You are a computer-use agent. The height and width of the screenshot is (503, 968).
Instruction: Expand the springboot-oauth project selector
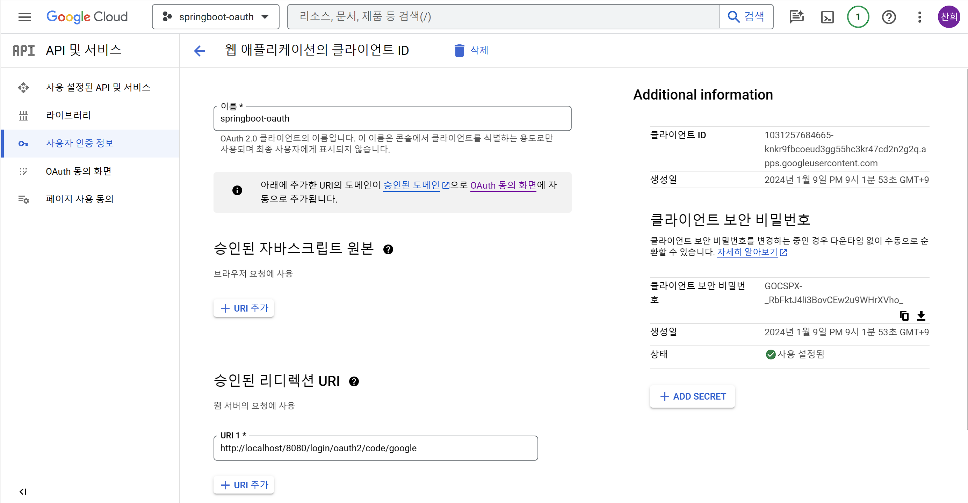[216, 17]
